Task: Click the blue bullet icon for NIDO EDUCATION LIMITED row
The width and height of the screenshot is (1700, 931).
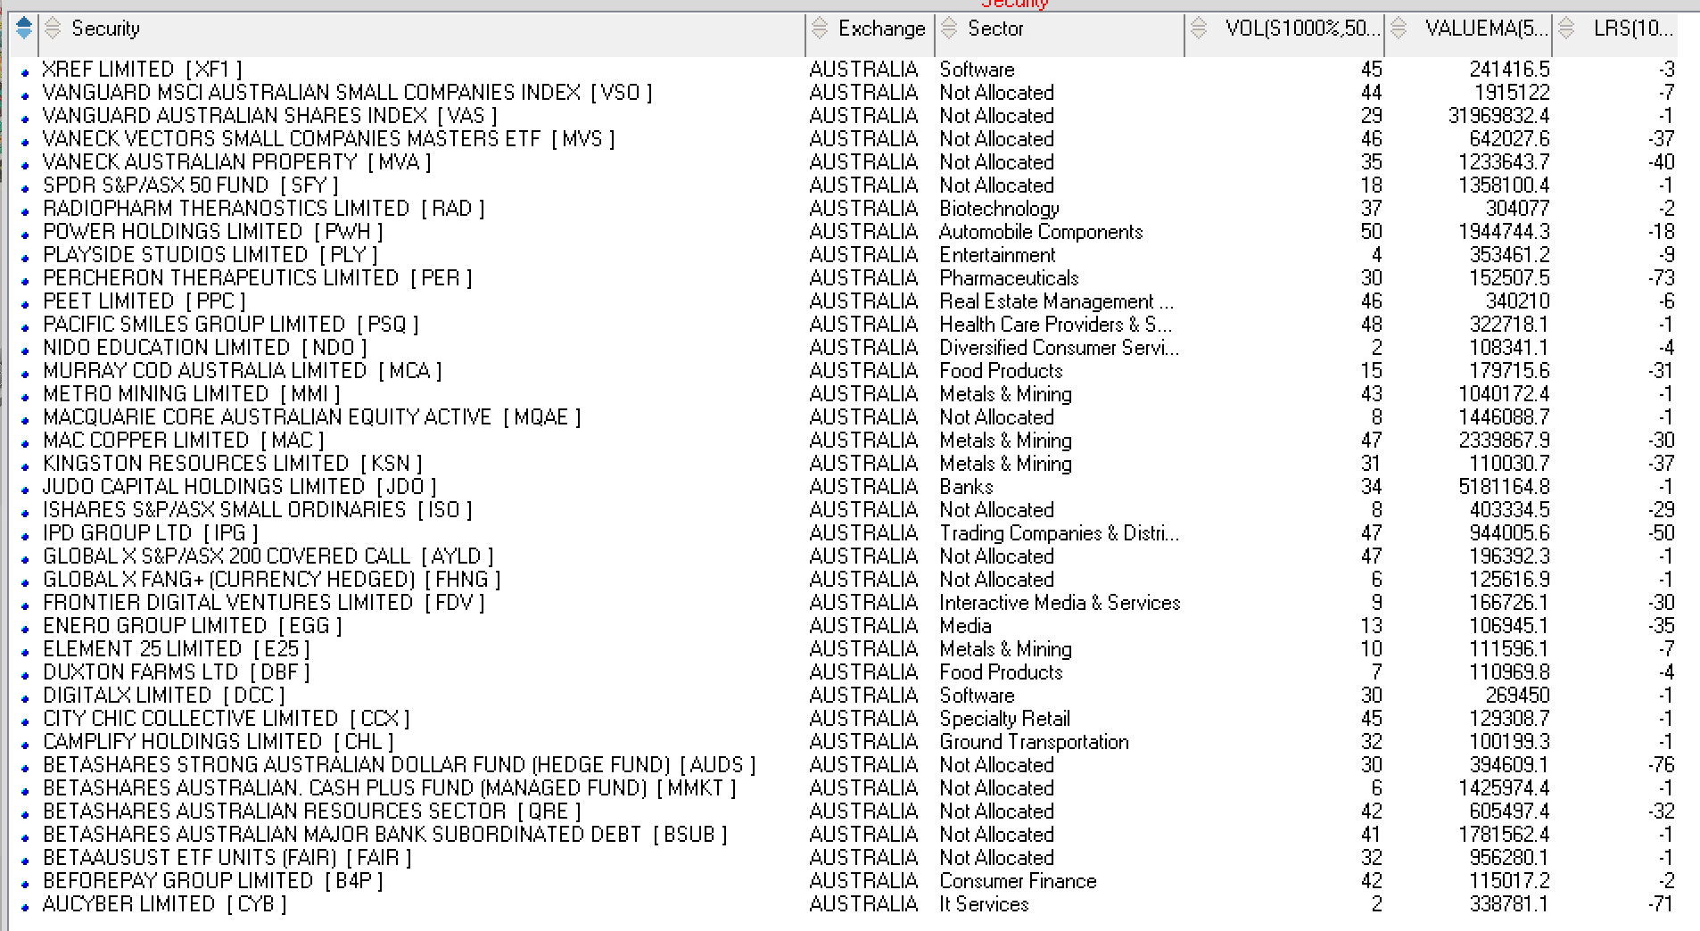Action: pyautogui.click(x=25, y=351)
